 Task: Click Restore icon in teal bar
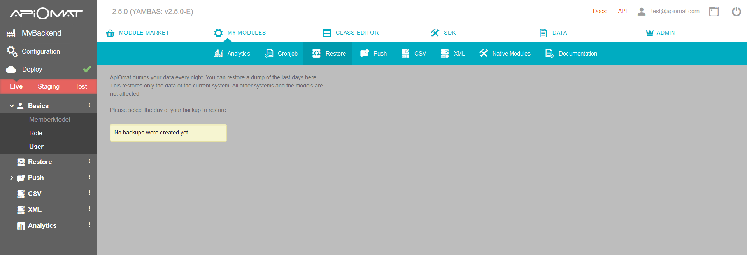(x=317, y=53)
